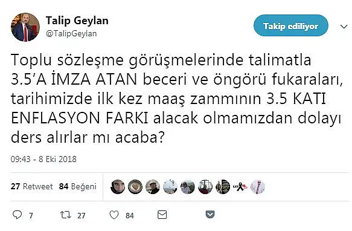
Task: Send tweet via envelope message icon
Action: [162, 215]
